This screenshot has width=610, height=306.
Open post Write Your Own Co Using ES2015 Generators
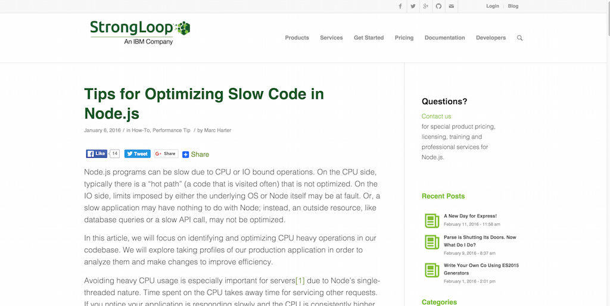click(481, 269)
